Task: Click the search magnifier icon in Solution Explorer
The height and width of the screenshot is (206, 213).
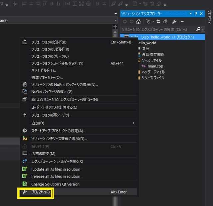Action: [x=198, y=29]
